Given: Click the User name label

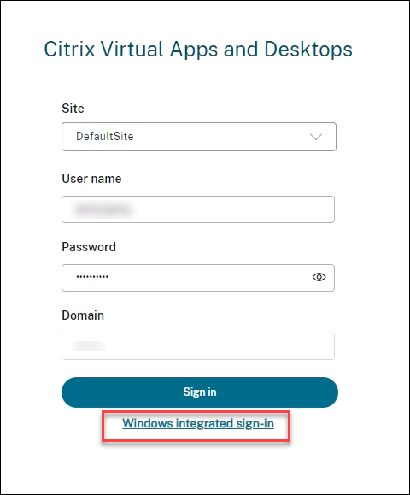Looking at the screenshot, I should pyautogui.click(x=91, y=179).
